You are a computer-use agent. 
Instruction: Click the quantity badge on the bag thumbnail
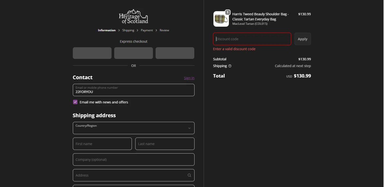pos(228,12)
